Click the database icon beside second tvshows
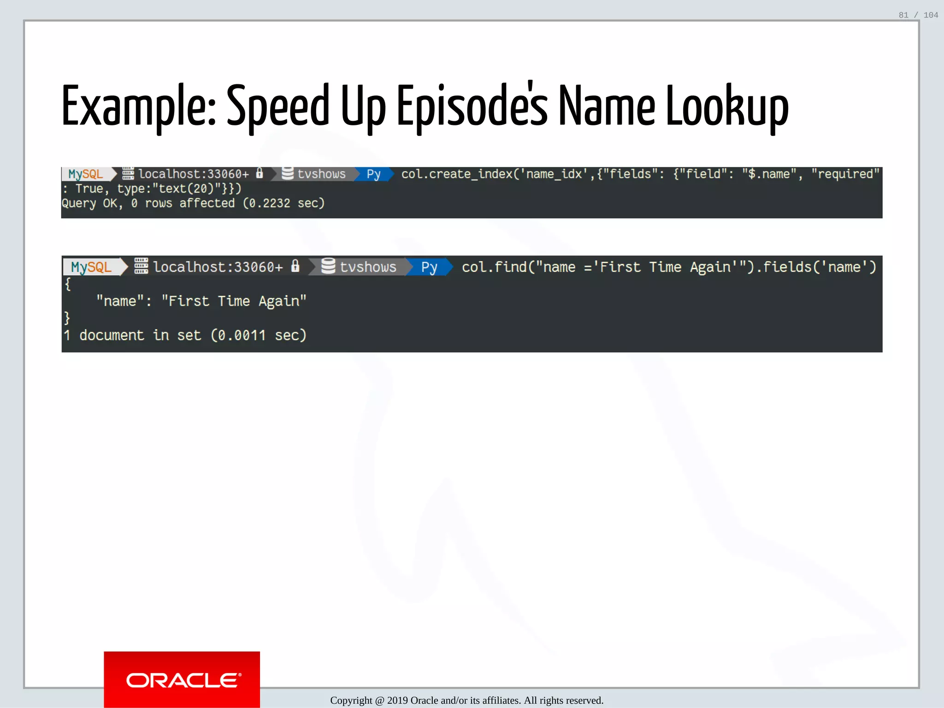The height and width of the screenshot is (708, 944). (x=328, y=266)
